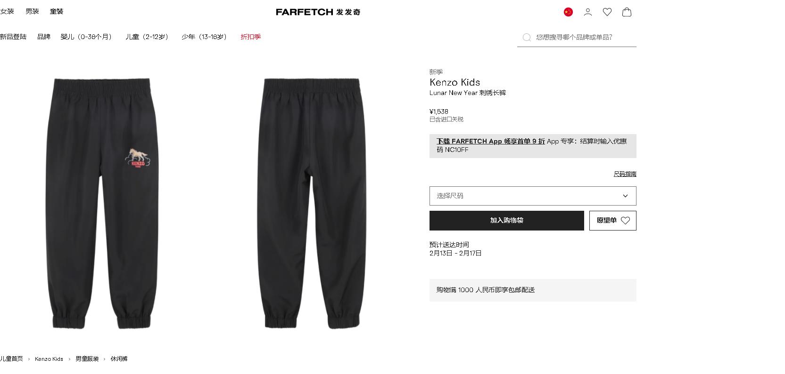
Task: Open the shopping bag icon
Action: point(627,12)
